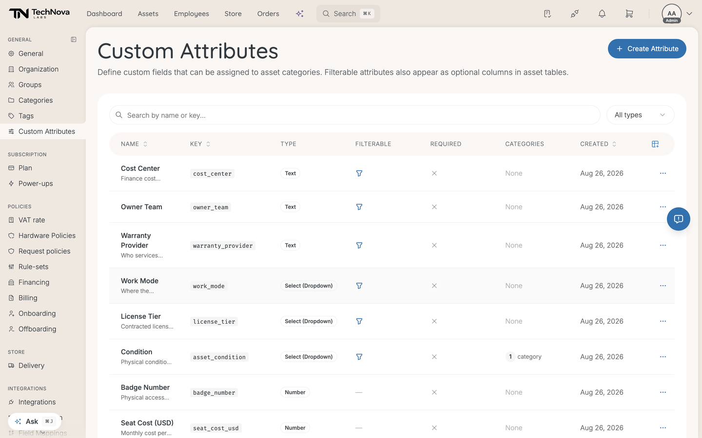Click the '1 category' cell for Condition
Screen dimensions: 702x438
(524, 357)
